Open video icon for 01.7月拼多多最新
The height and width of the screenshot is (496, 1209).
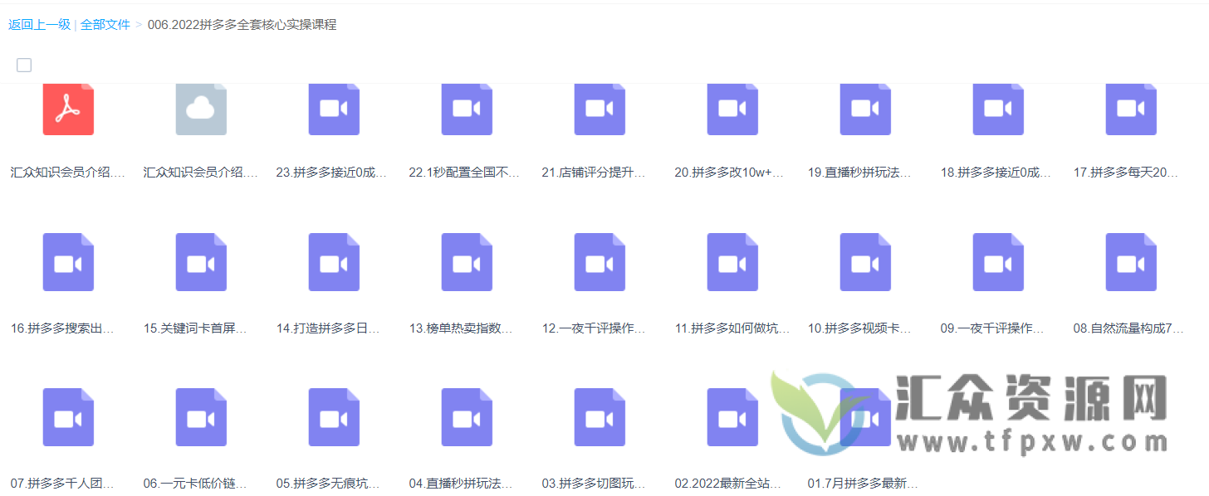click(x=865, y=417)
